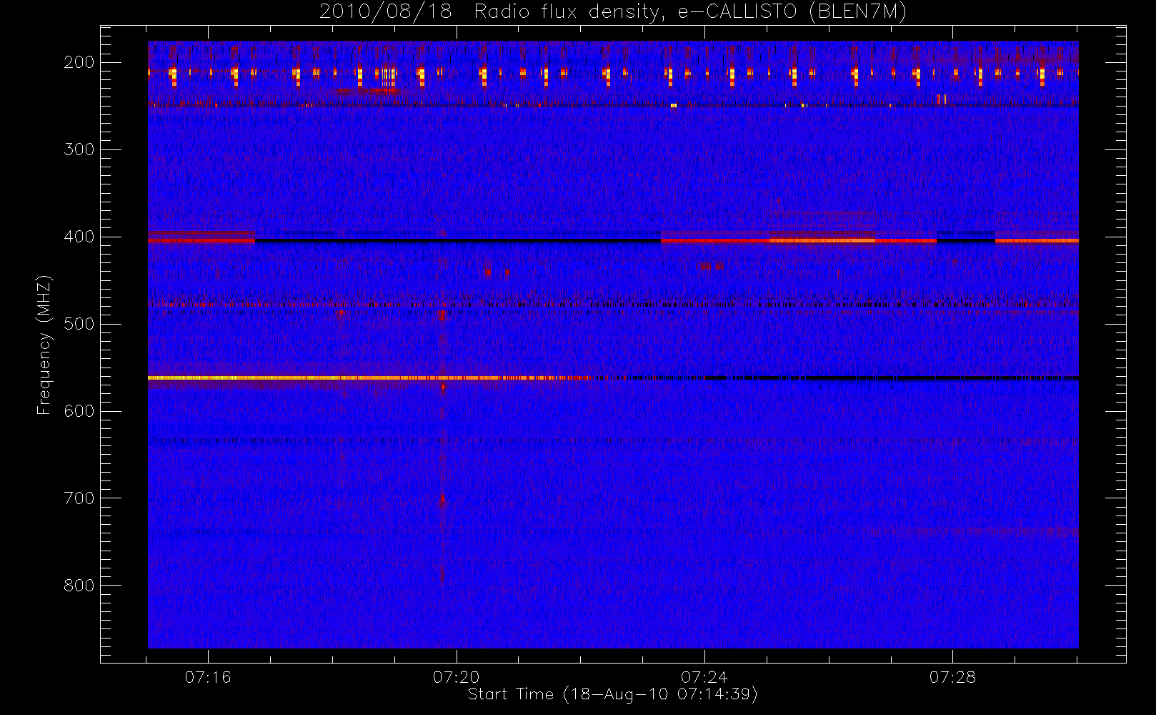Click the 'Start Time (18-Aug-10 07:14:39)' label
This screenshot has width=1156, height=715.
click(x=612, y=694)
